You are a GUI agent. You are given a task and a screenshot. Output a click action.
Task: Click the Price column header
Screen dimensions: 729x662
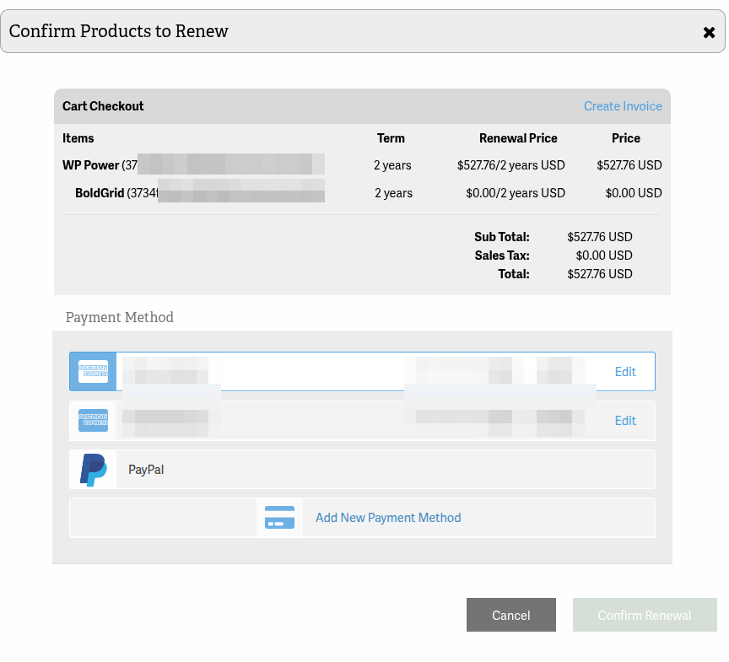(626, 138)
